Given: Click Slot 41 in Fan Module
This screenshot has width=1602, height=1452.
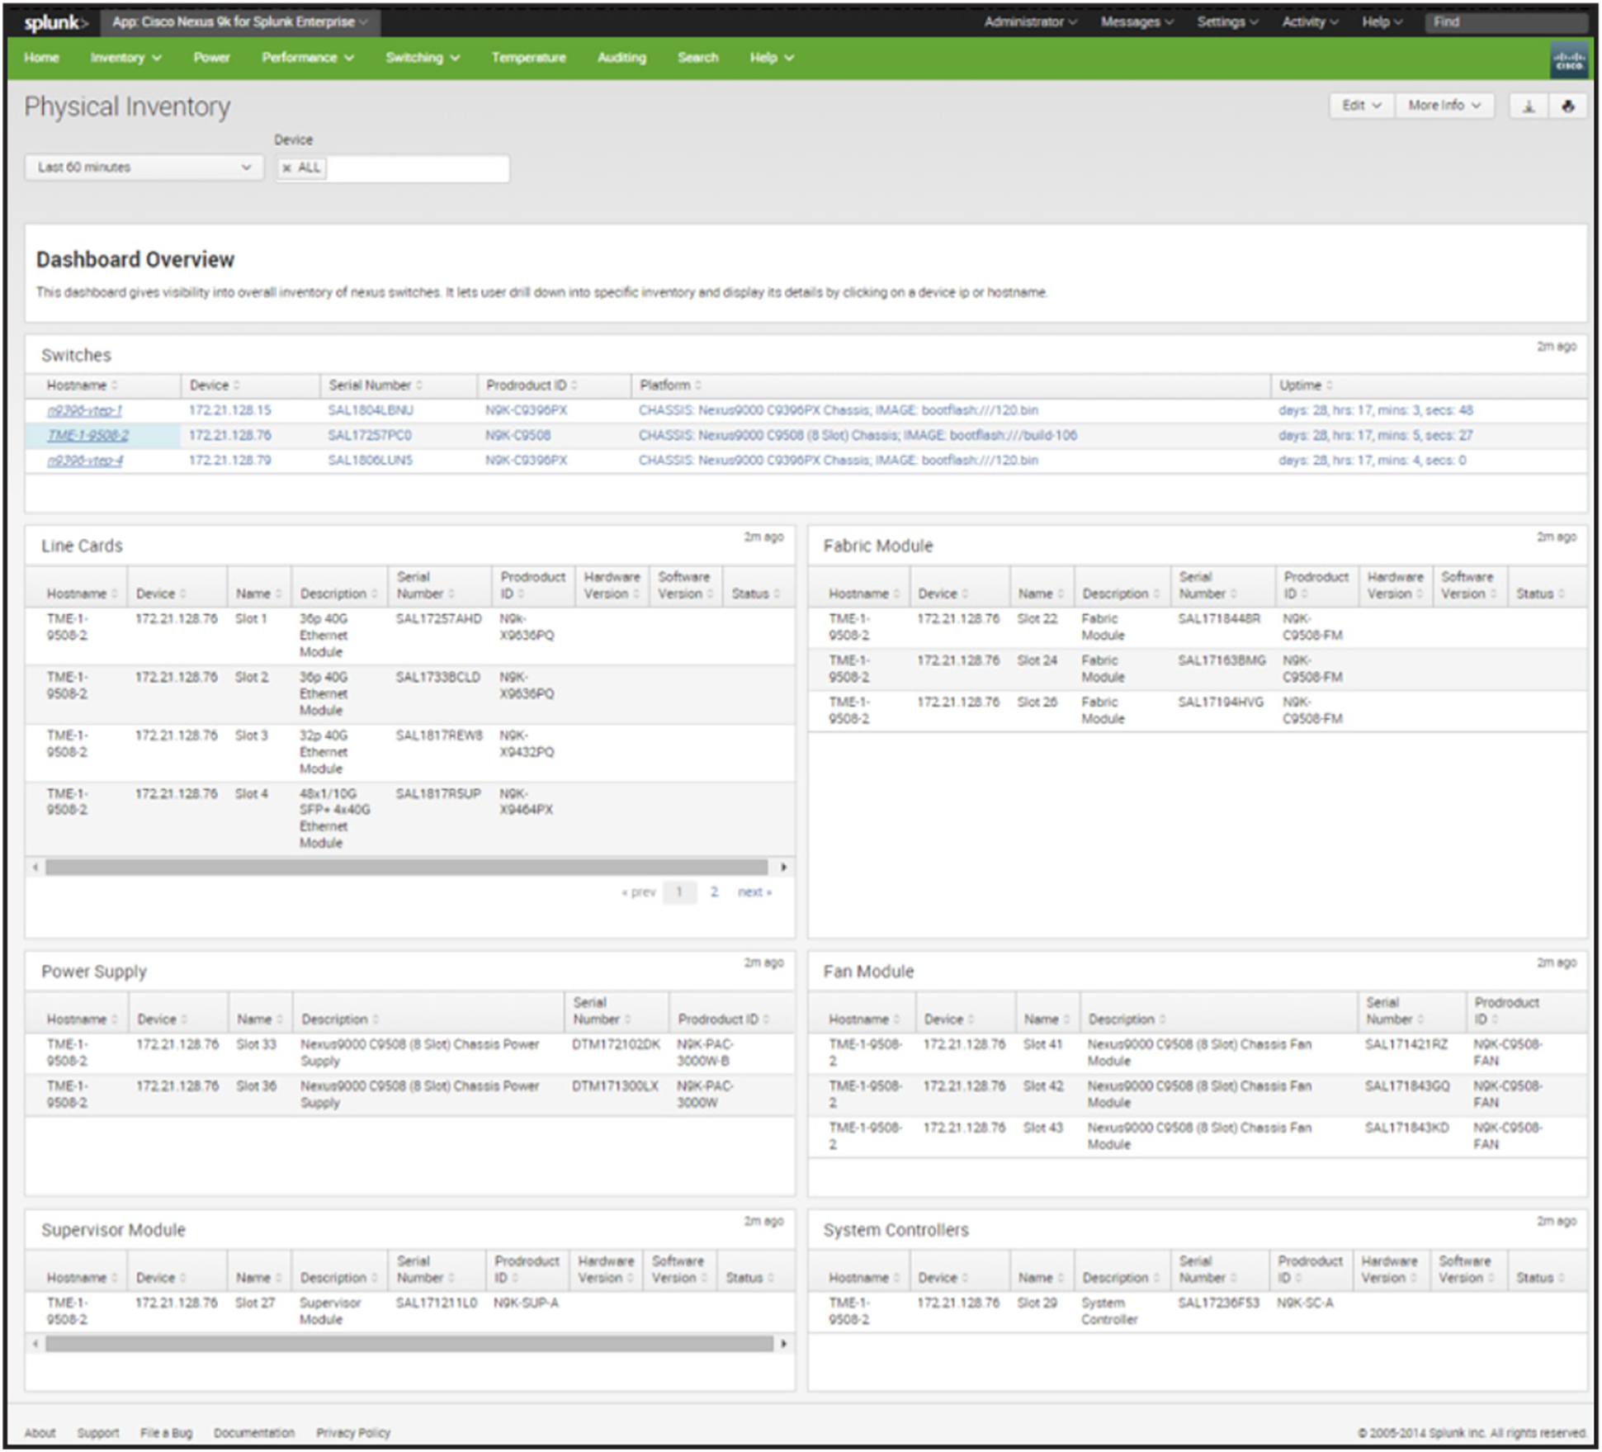Looking at the screenshot, I should coord(1042,1045).
